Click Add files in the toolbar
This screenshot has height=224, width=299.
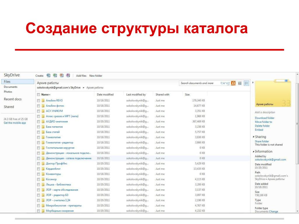coord(81,76)
